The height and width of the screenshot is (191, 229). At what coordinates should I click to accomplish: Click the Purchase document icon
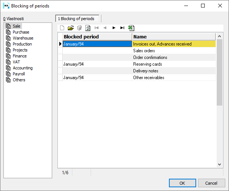8,32
